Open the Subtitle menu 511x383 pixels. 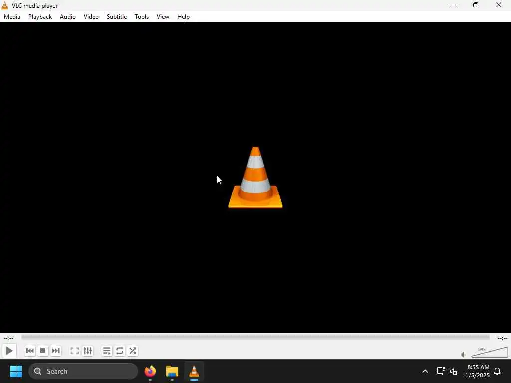pos(117,17)
